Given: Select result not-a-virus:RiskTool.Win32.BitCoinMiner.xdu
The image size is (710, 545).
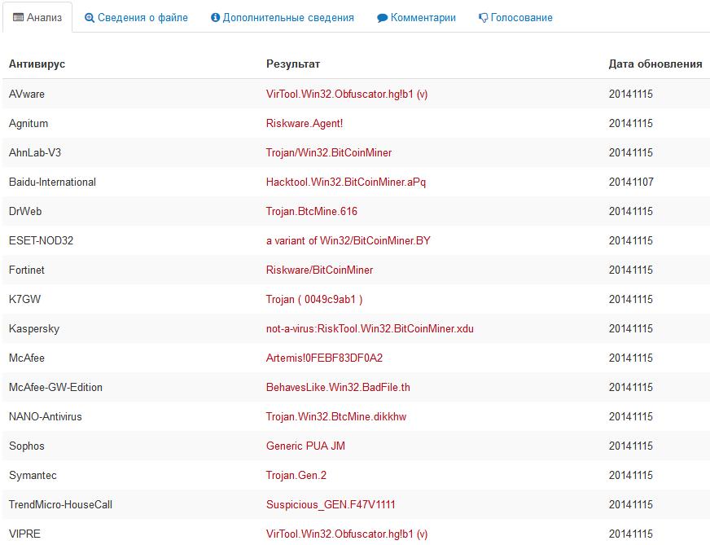Looking at the screenshot, I should click(x=370, y=329).
